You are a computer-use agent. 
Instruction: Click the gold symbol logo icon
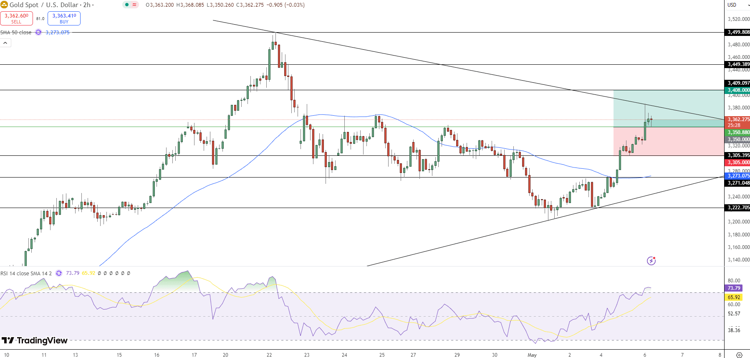point(4,5)
